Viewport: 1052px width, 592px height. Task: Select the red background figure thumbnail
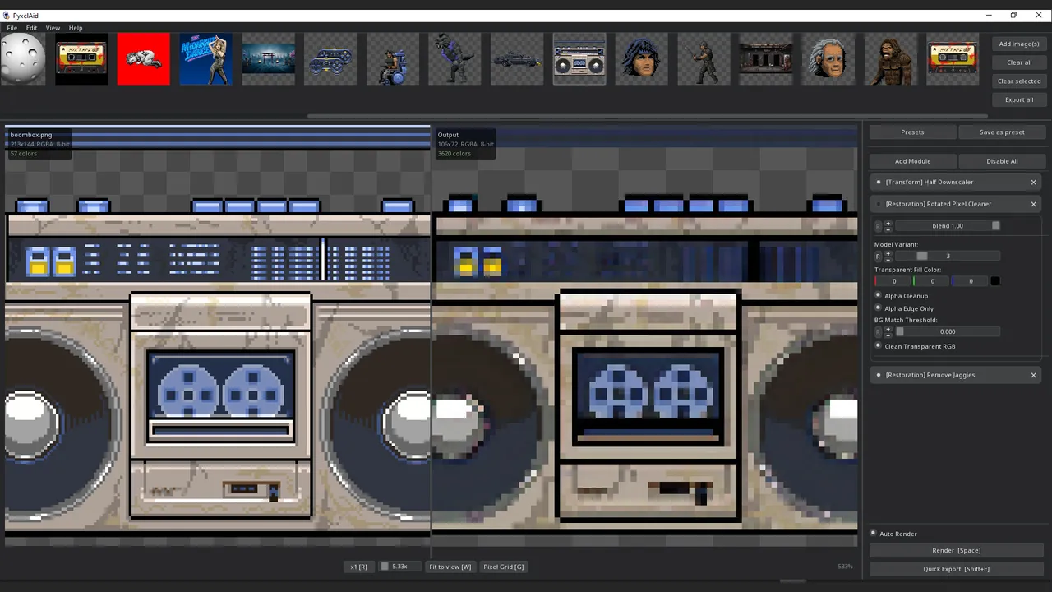pos(144,59)
